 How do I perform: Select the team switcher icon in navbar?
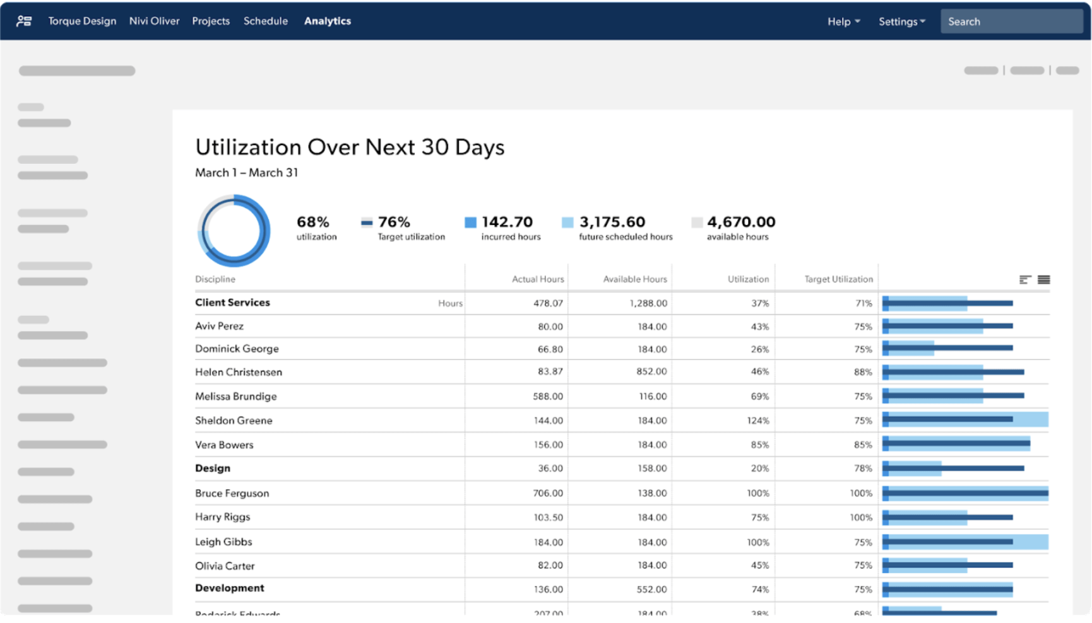pyautogui.click(x=25, y=20)
